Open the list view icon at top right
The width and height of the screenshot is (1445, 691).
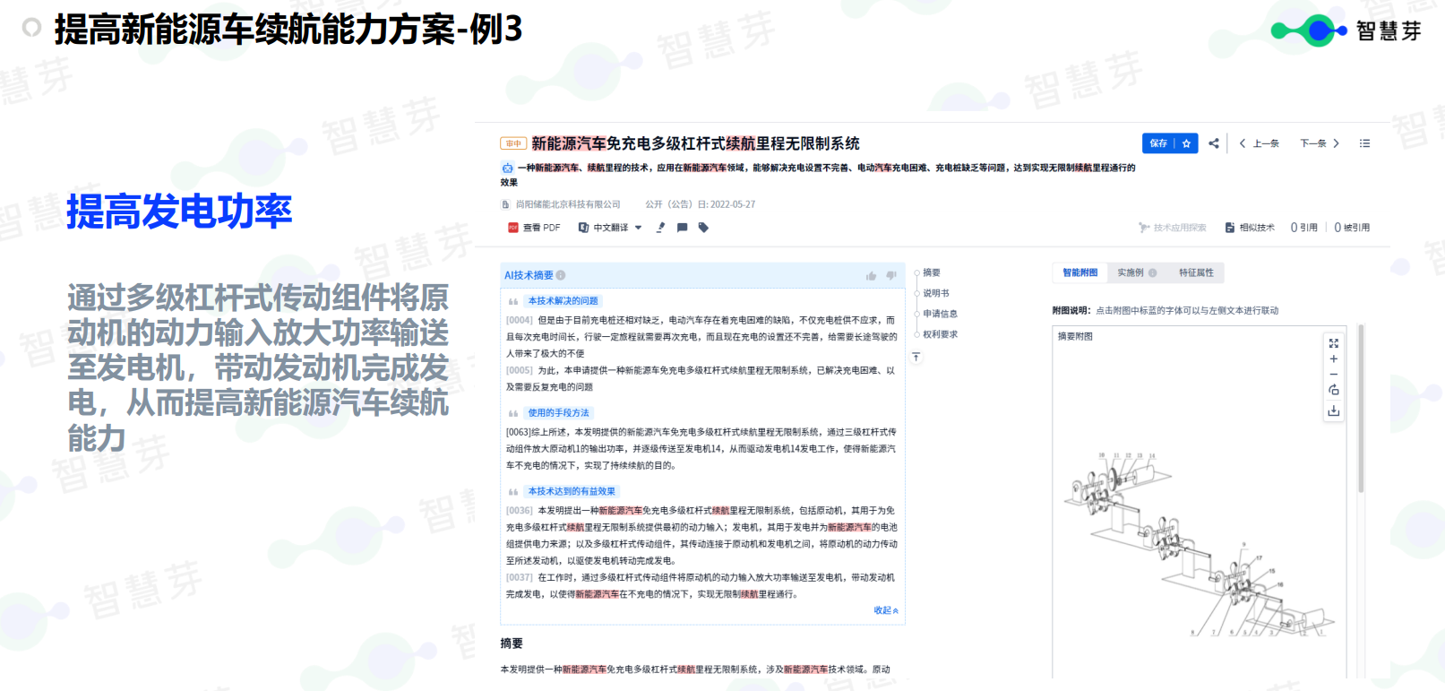pos(1364,143)
